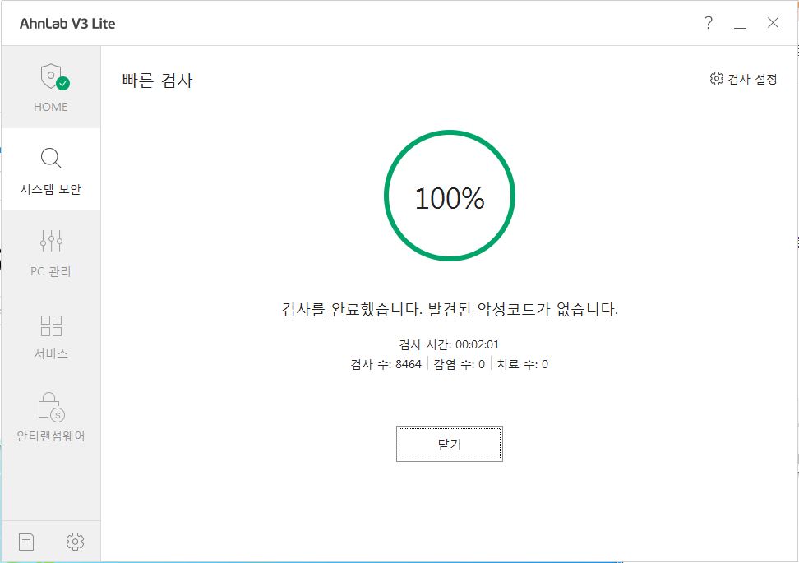Screen dimensions: 799x563
Task: Select the 시스템 보안 magnifier icon
Action: tap(51, 158)
